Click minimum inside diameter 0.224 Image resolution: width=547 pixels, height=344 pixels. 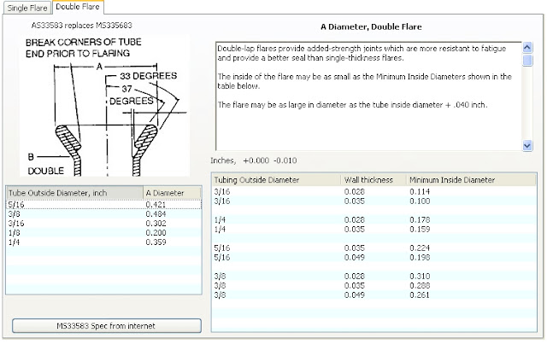(420, 248)
